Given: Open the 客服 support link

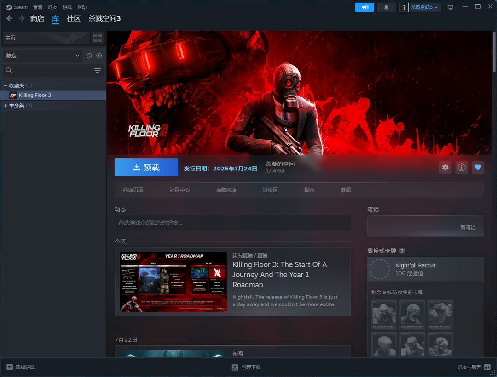Looking at the screenshot, I should (346, 190).
